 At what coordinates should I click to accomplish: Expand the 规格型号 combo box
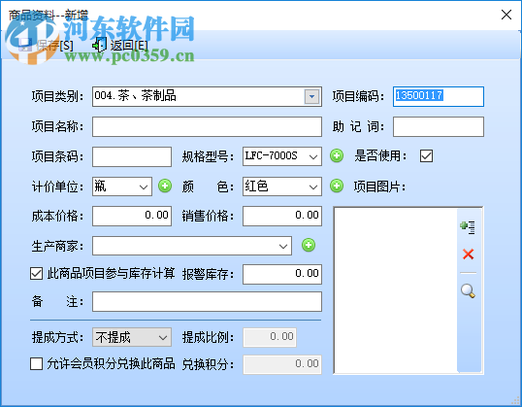[313, 156]
